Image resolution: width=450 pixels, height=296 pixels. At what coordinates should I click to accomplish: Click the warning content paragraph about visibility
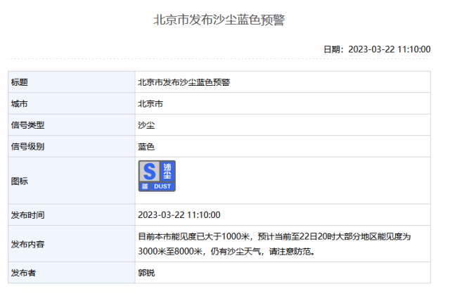[x=274, y=244]
